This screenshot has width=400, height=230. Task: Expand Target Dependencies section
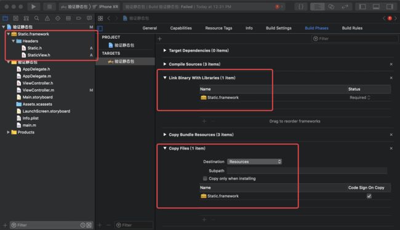point(165,50)
